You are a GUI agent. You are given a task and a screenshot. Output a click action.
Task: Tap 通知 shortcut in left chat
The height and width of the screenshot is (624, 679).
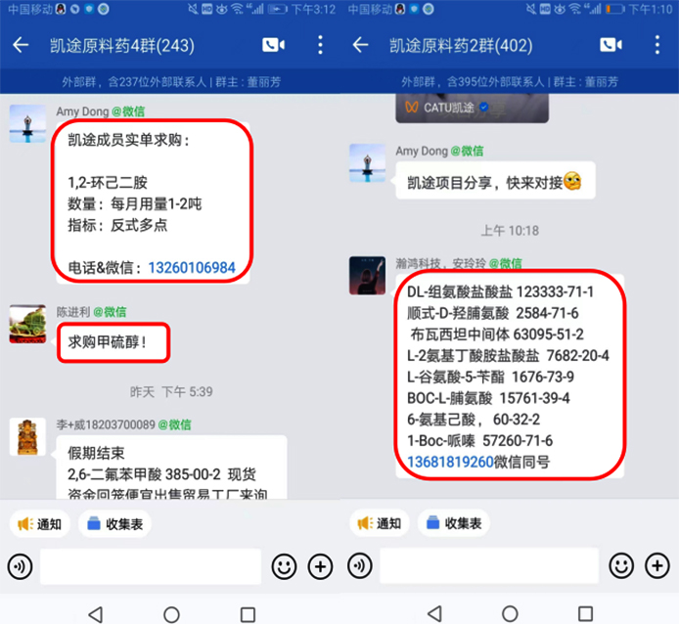click(x=40, y=524)
